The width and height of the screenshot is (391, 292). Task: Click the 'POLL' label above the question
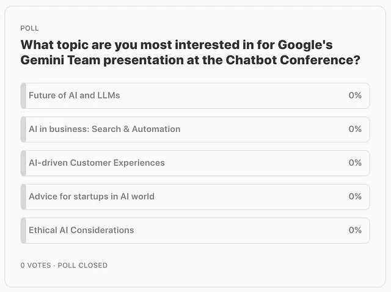[29, 28]
